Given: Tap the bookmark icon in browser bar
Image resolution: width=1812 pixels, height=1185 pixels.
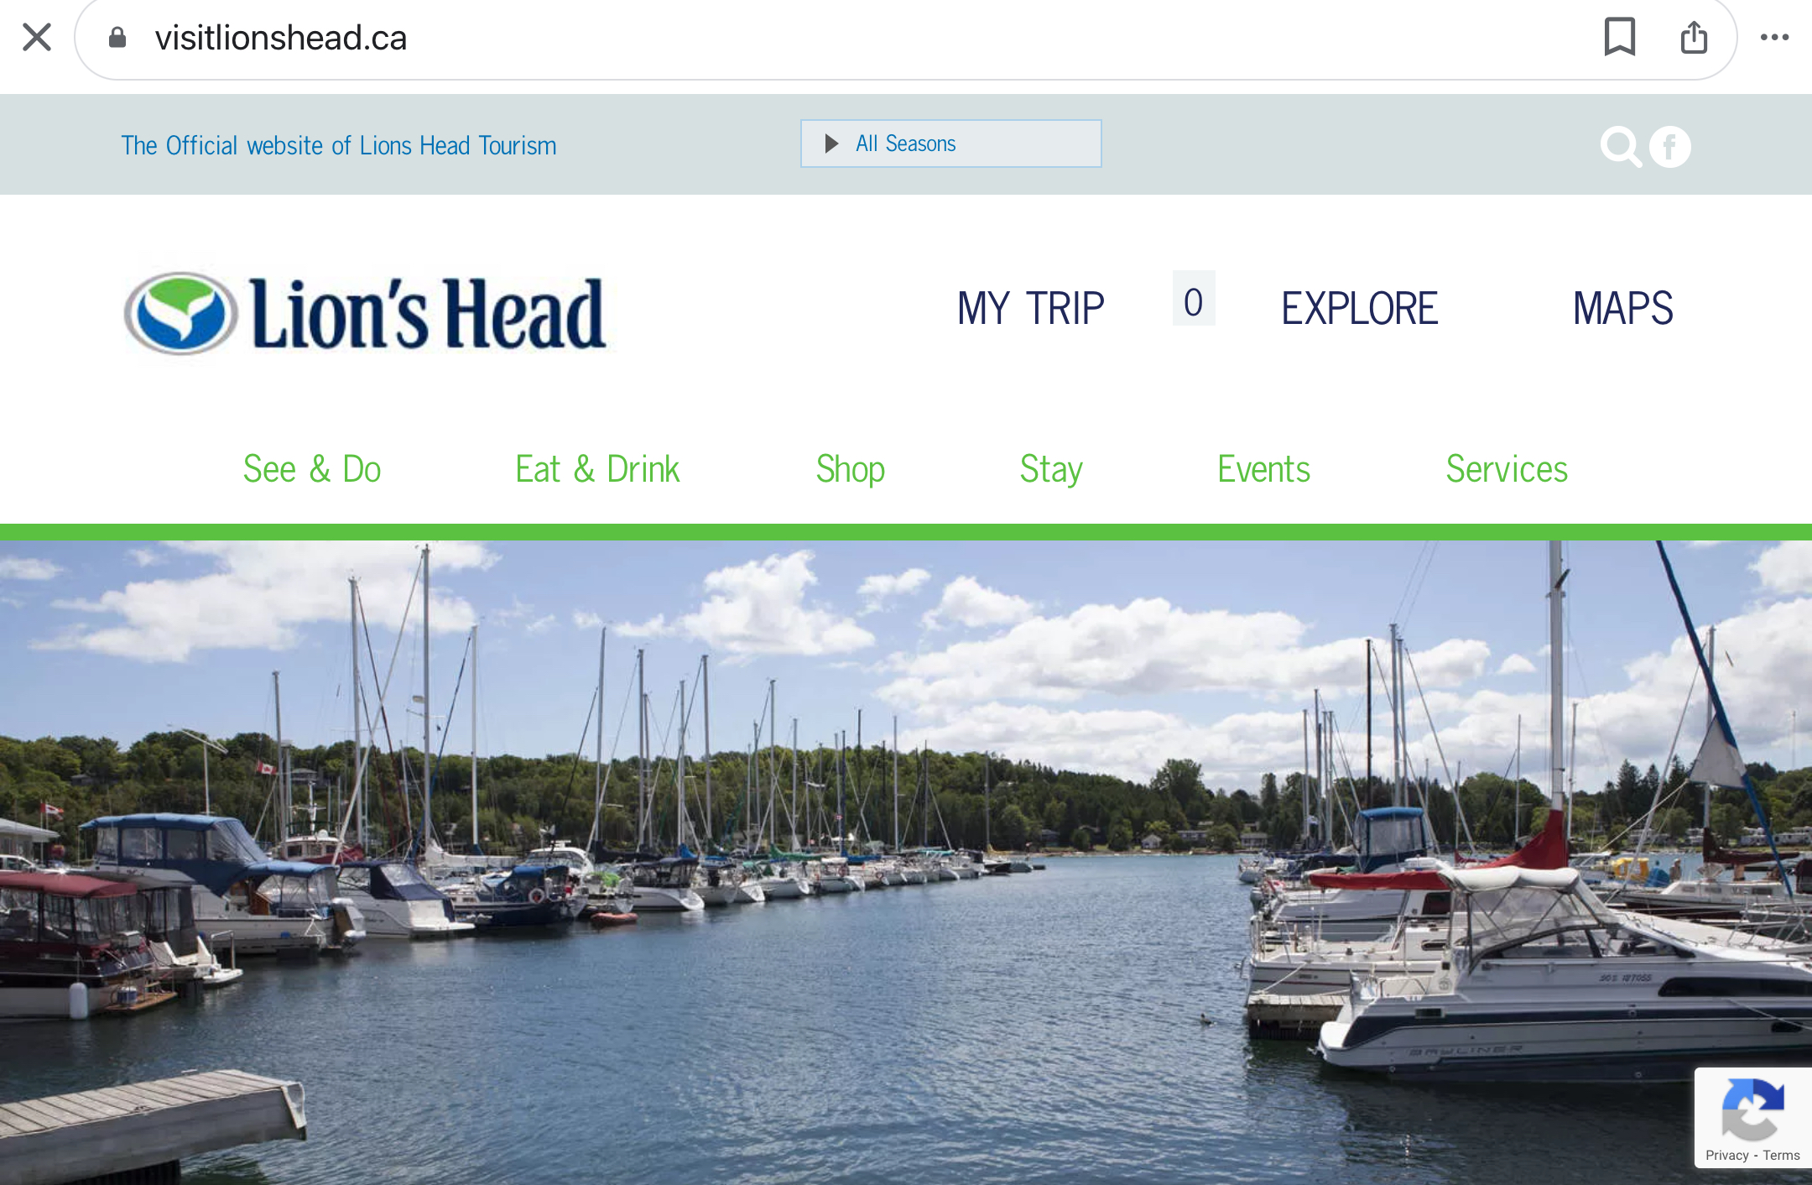Looking at the screenshot, I should pyautogui.click(x=1620, y=37).
